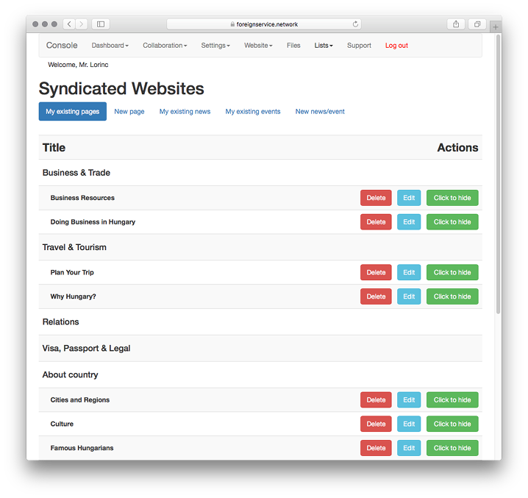Edit the Famous Hungarians page
This screenshot has width=528, height=498.
tap(409, 448)
